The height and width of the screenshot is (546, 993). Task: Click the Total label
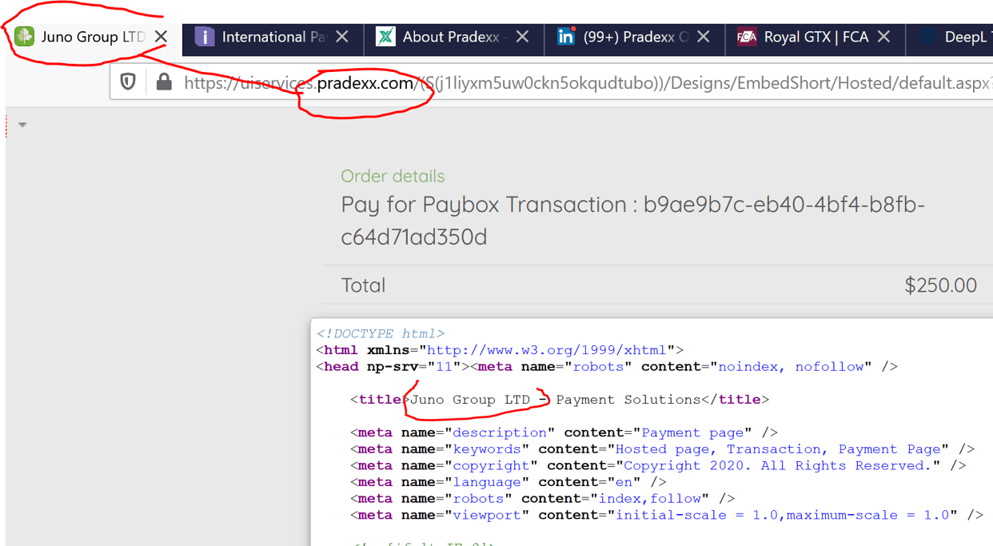pyautogui.click(x=363, y=285)
